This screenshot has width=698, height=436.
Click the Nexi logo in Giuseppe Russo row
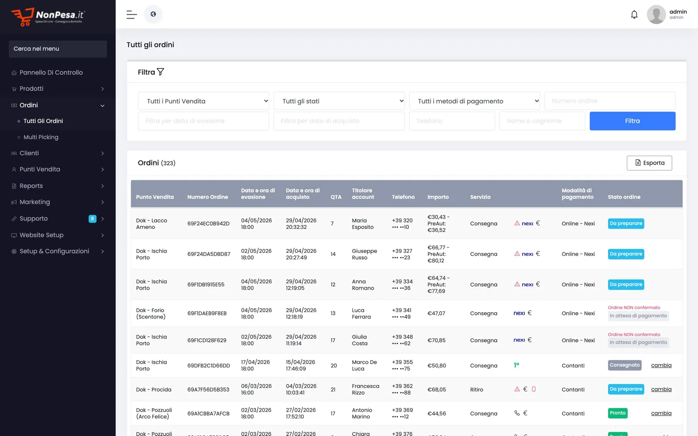coord(527,254)
